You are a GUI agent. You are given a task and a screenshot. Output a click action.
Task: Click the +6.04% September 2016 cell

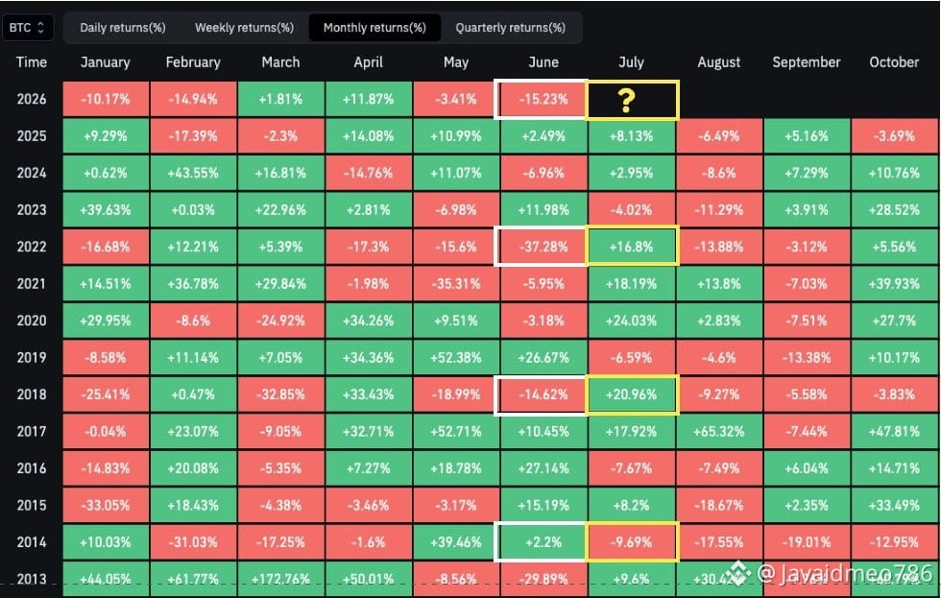point(807,468)
